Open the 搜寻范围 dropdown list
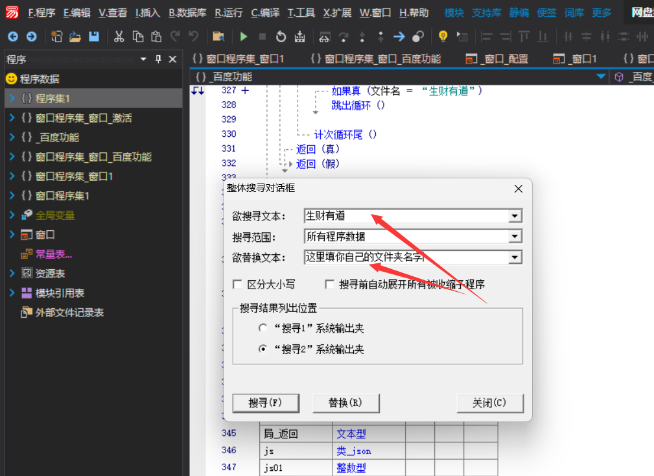Screen dimensions: 654x476 click(515, 237)
